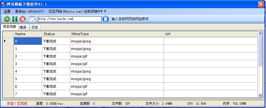Click the 内存: 702.00MB status entry
Screen dimensions: 266x108
234,104
